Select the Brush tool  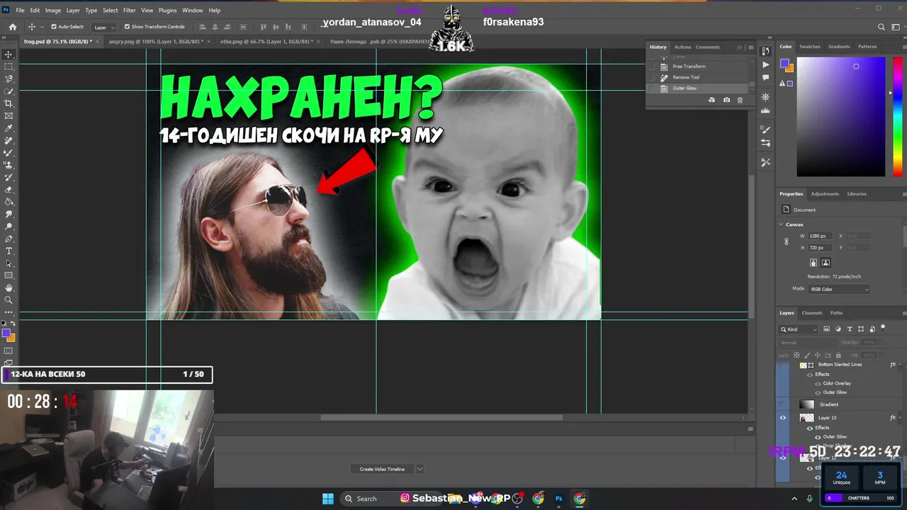coord(9,153)
